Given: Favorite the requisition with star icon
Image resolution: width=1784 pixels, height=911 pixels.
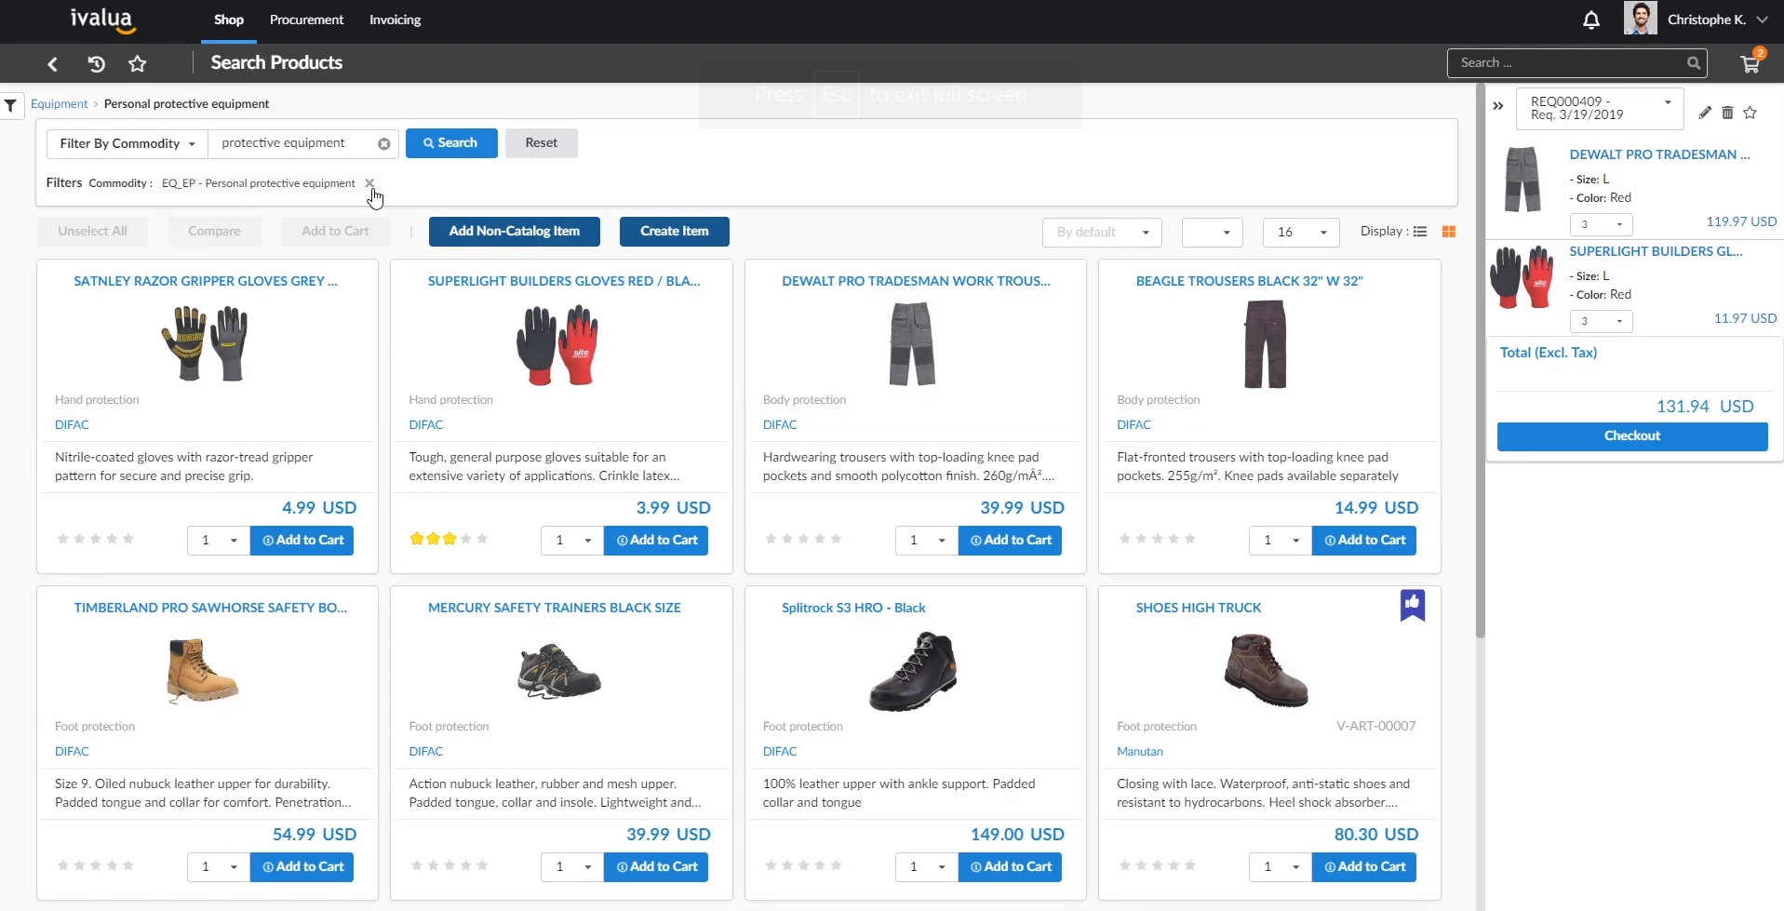Looking at the screenshot, I should [x=1750, y=113].
